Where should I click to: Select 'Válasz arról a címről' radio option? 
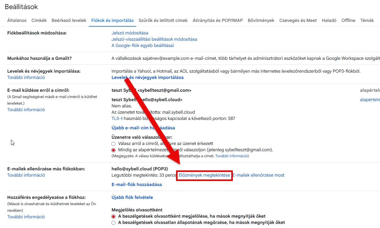click(x=114, y=144)
